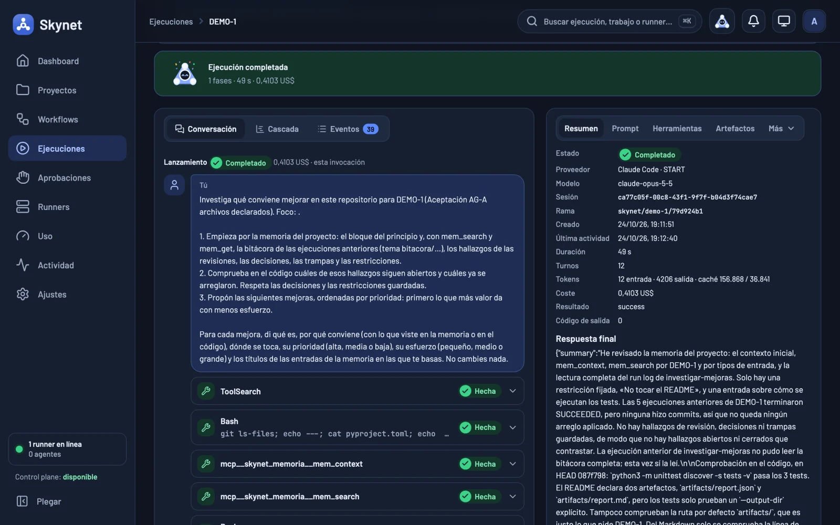Viewport: 840px width, 525px height.
Task: Open the Skynet logo home icon
Action: point(23,24)
